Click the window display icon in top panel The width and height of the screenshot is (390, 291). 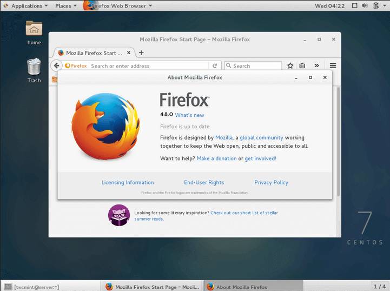354,5
